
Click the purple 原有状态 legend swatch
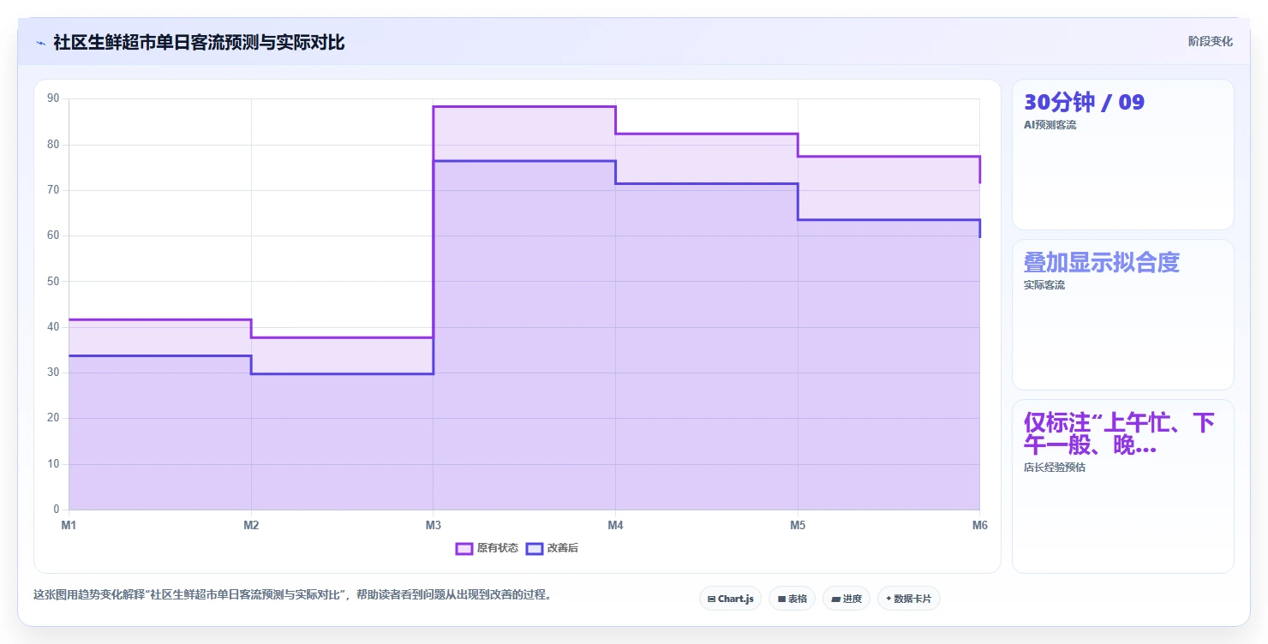click(464, 548)
